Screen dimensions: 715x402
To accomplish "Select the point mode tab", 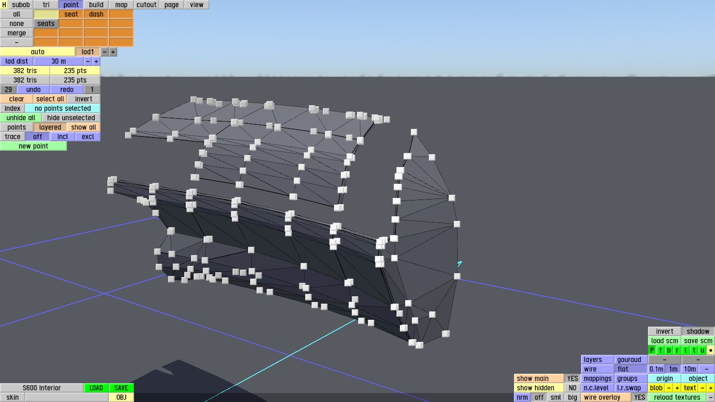I will [71, 5].
